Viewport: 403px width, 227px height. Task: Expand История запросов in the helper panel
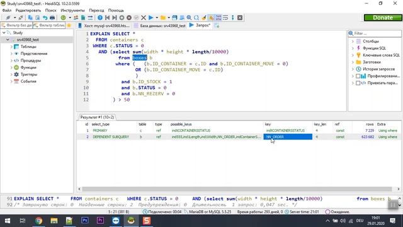click(x=353, y=69)
